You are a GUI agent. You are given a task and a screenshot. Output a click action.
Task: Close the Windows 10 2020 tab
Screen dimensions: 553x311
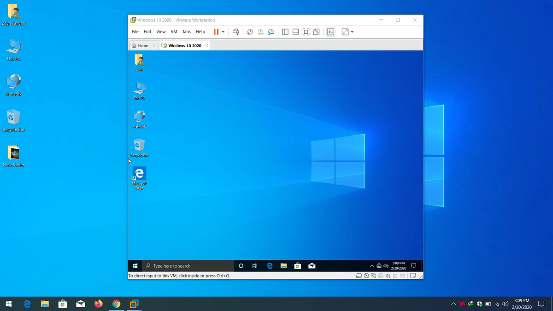pyautogui.click(x=206, y=46)
